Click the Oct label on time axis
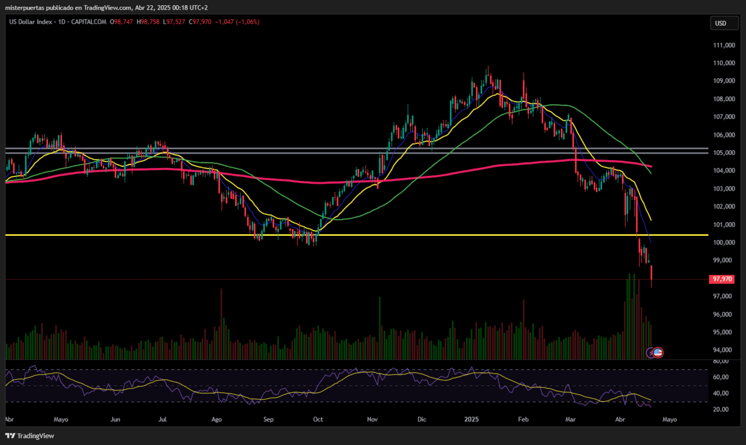Screen dimensions: 746x445 pyautogui.click(x=318, y=419)
